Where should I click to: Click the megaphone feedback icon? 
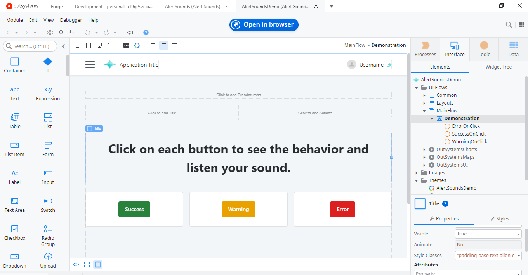pos(130,33)
